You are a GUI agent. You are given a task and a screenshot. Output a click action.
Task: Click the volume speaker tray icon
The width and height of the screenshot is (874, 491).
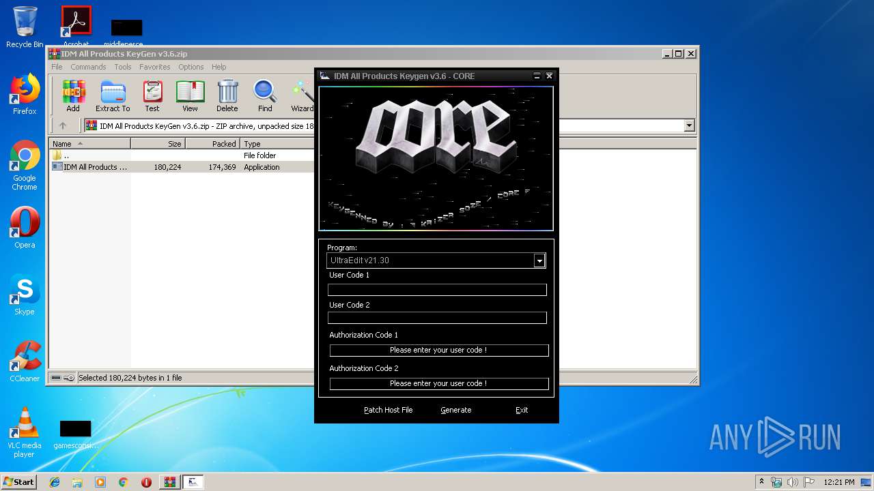pyautogui.click(x=792, y=482)
